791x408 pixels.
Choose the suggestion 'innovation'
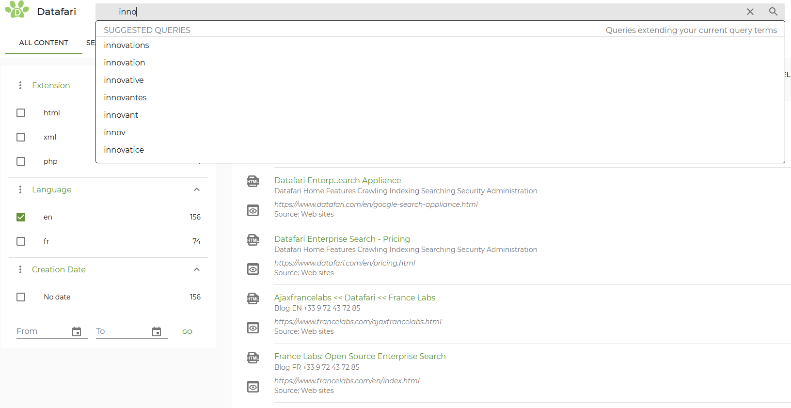coord(440,63)
